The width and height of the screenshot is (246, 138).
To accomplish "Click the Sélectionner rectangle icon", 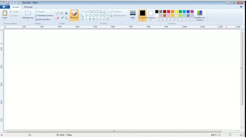I will (x=28, y=13).
